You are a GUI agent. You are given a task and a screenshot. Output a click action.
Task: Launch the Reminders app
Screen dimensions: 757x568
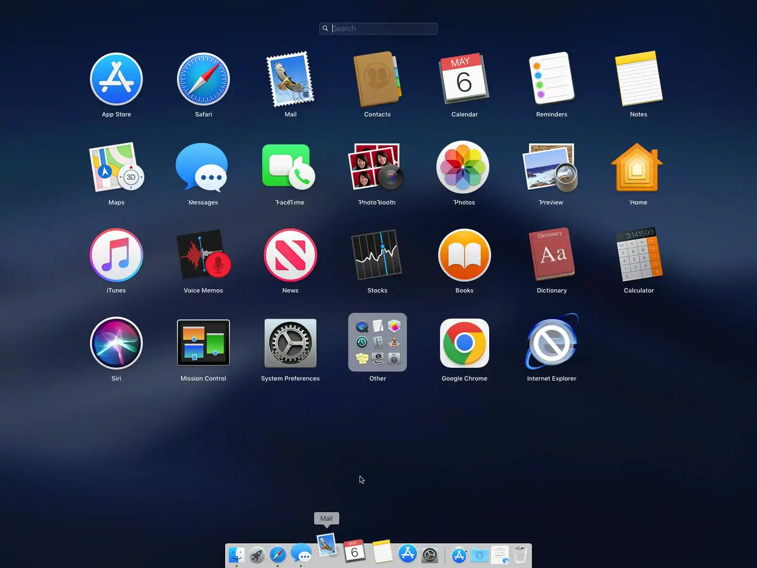coord(552,78)
